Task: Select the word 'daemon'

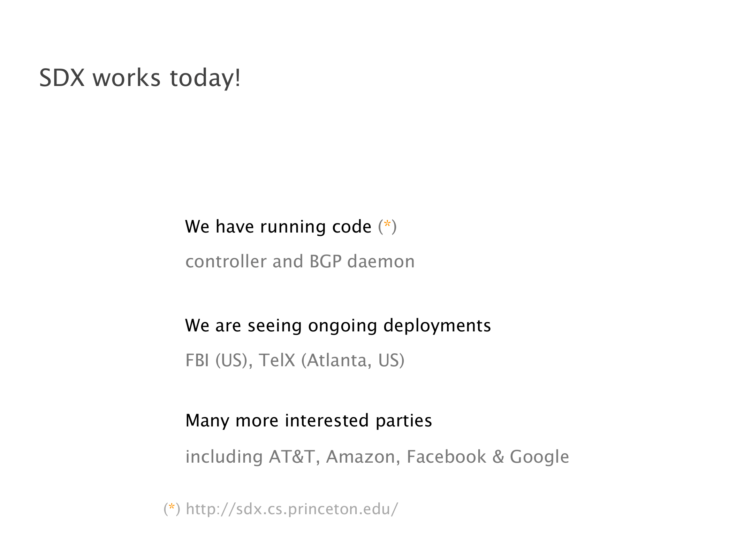Action: (381, 261)
